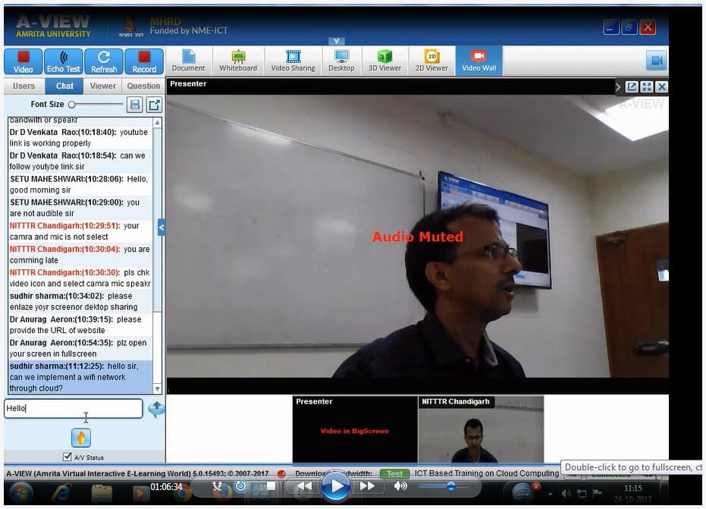Switch to the Users tab

[24, 86]
